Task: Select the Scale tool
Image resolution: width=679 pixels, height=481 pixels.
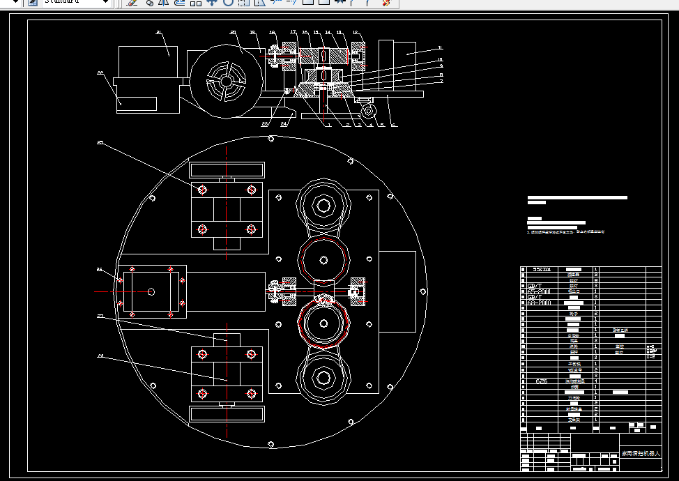Action: click(244, 2)
